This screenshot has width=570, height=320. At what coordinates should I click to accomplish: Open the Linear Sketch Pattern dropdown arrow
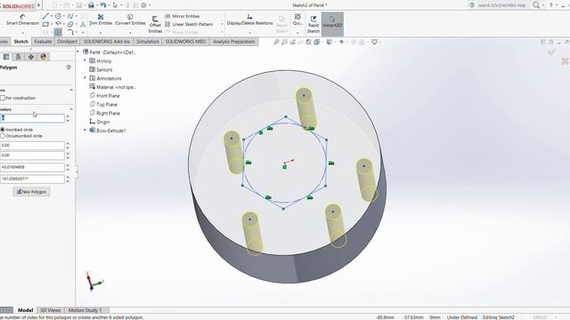point(222,24)
